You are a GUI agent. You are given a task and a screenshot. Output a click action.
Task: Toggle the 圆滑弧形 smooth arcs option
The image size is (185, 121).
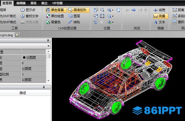[x=79, y=10]
